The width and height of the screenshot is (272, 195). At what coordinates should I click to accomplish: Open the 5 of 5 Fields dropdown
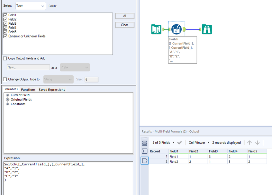163,142
